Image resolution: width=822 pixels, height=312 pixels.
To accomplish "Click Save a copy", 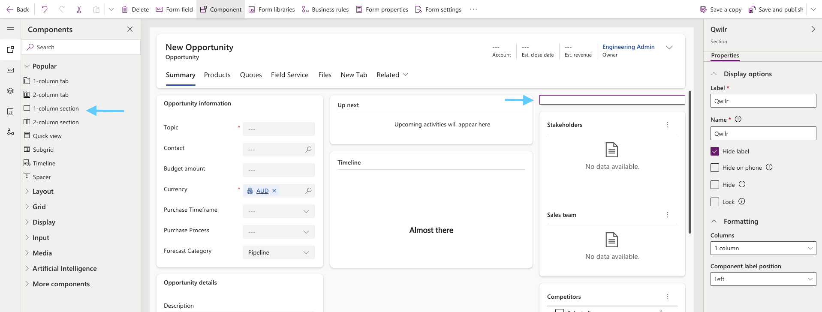I will 721,9.
